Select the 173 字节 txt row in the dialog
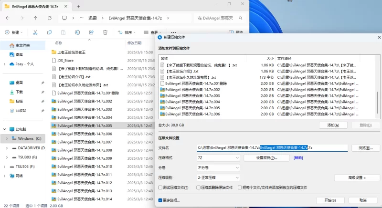The height and width of the screenshot is (208, 382). tap(260, 77)
